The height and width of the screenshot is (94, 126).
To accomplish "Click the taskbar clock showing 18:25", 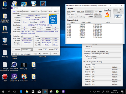I will (115, 92).
